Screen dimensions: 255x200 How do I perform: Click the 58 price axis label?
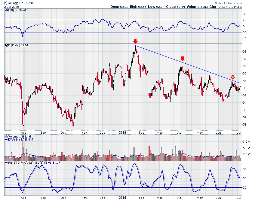tap(244, 125)
